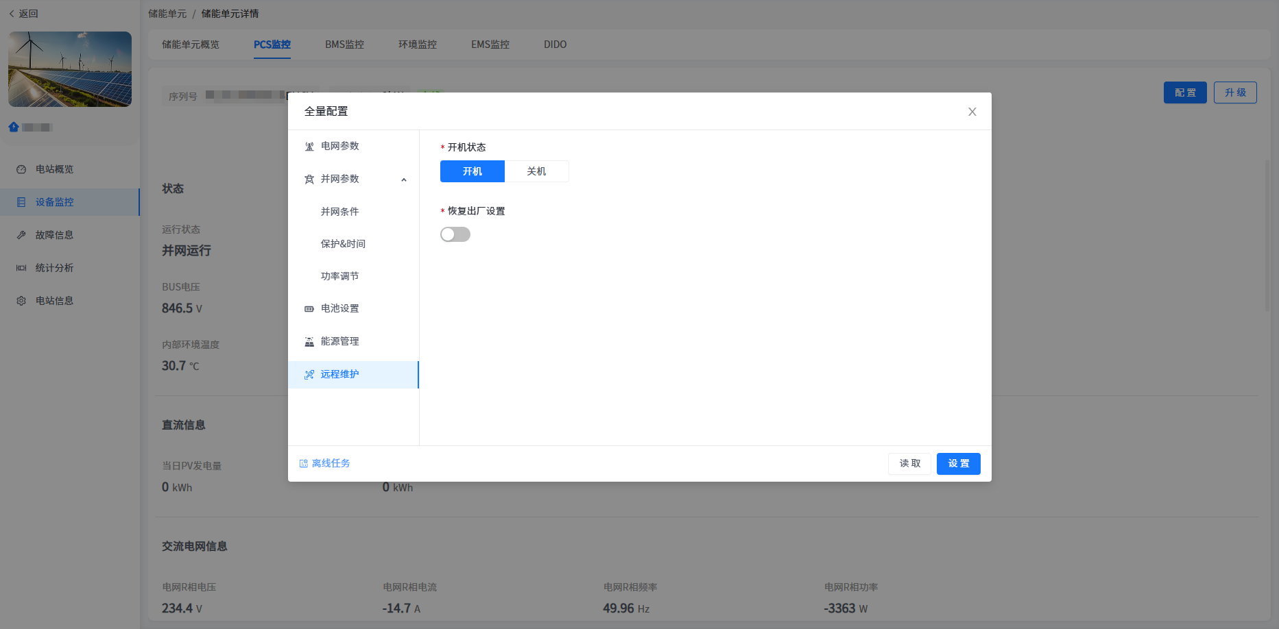This screenshot has width=1279, height=629.
Task: Click the battery settings icon
Action: (x=309, y=309)
